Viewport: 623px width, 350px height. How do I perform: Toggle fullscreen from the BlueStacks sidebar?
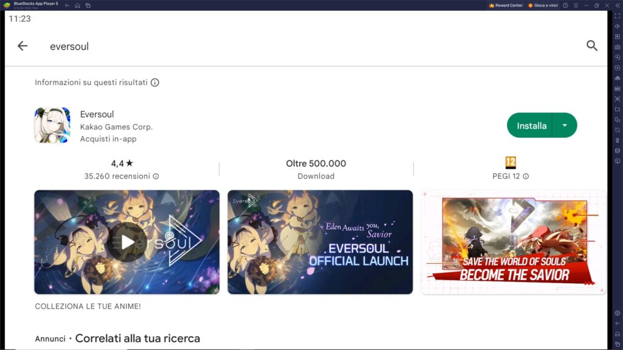click(x=617, y=17)
